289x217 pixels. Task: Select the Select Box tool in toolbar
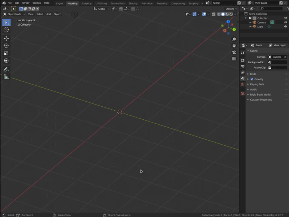point(6,22)
